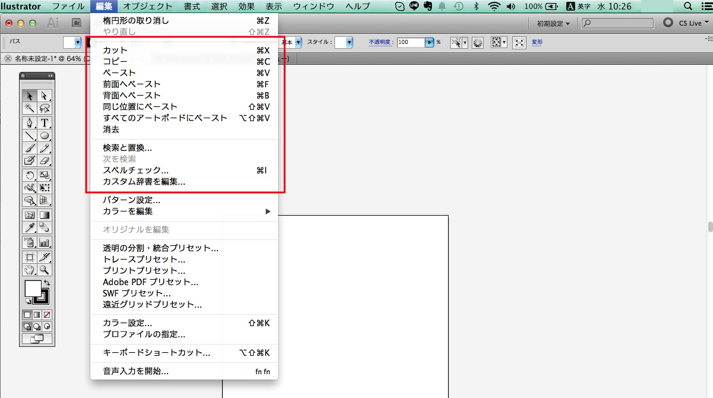The image size is (713, 398).
Task: Enable Draw Behind mode
Action: coord(37,327)
